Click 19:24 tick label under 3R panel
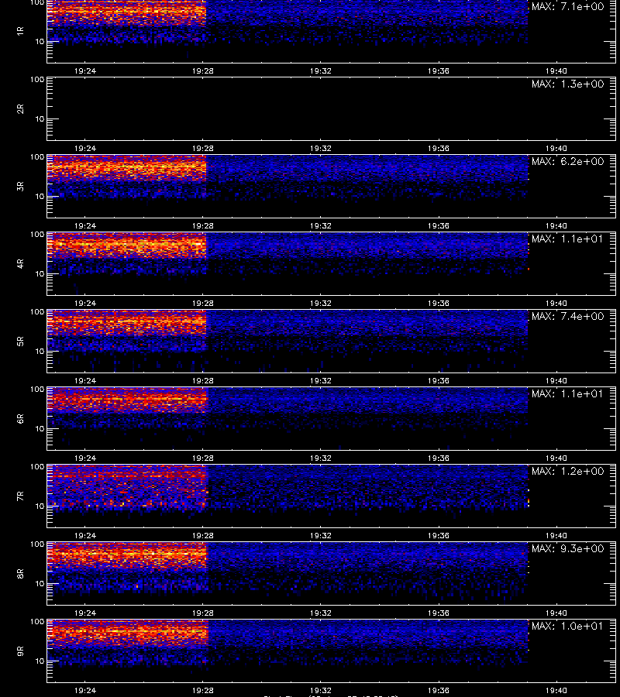Screen dimensions: 620x697 point(85,226)
